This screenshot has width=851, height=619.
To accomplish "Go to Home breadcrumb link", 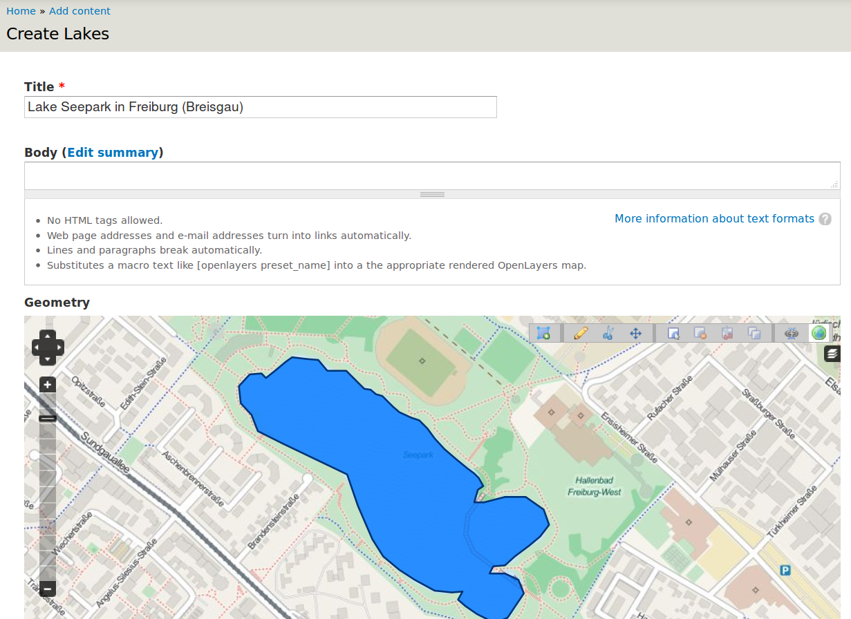I will pos(21,11).
